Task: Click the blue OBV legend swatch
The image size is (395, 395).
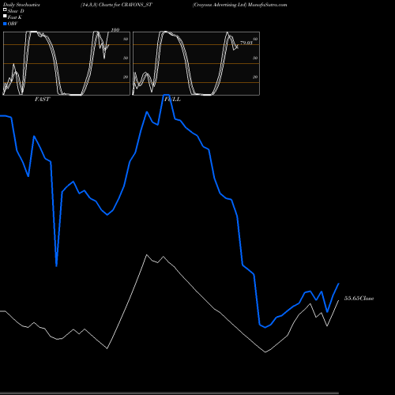Action: (x=5, y=24)
